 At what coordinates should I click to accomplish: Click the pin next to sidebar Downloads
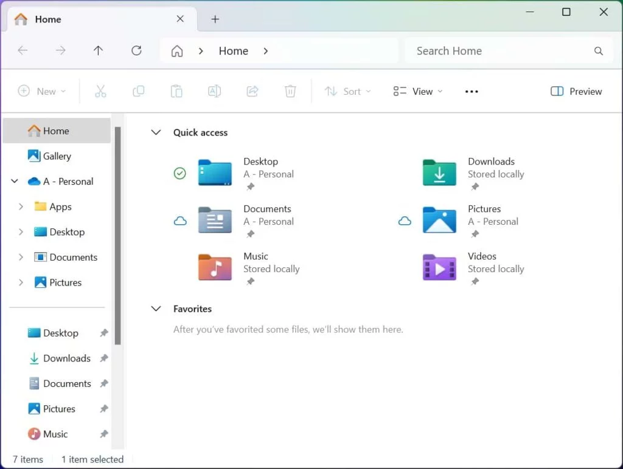point(104,358)
